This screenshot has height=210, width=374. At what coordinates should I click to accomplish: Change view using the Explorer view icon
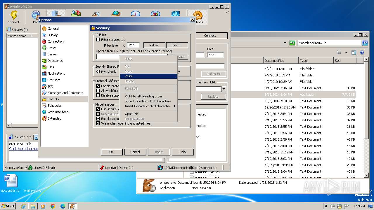pyautogui.click(x=339, y=52)
